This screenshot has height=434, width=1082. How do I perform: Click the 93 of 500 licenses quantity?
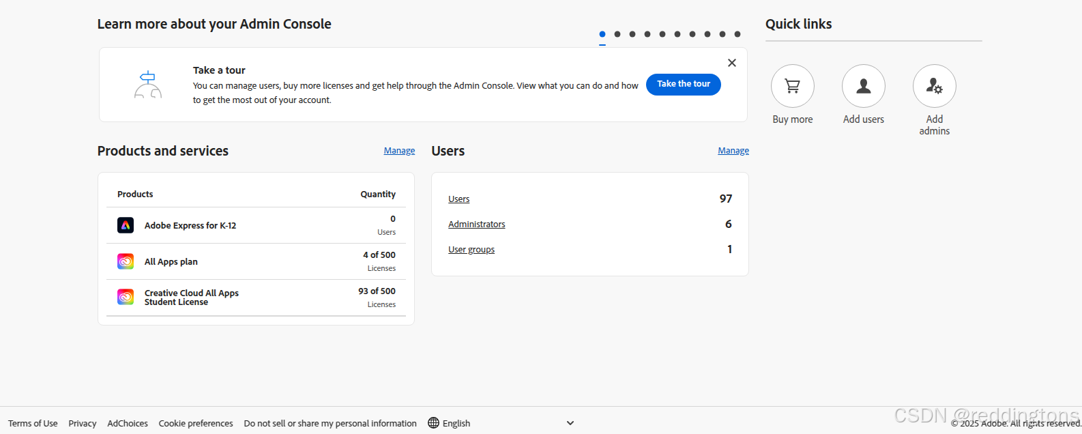point(377,291)
